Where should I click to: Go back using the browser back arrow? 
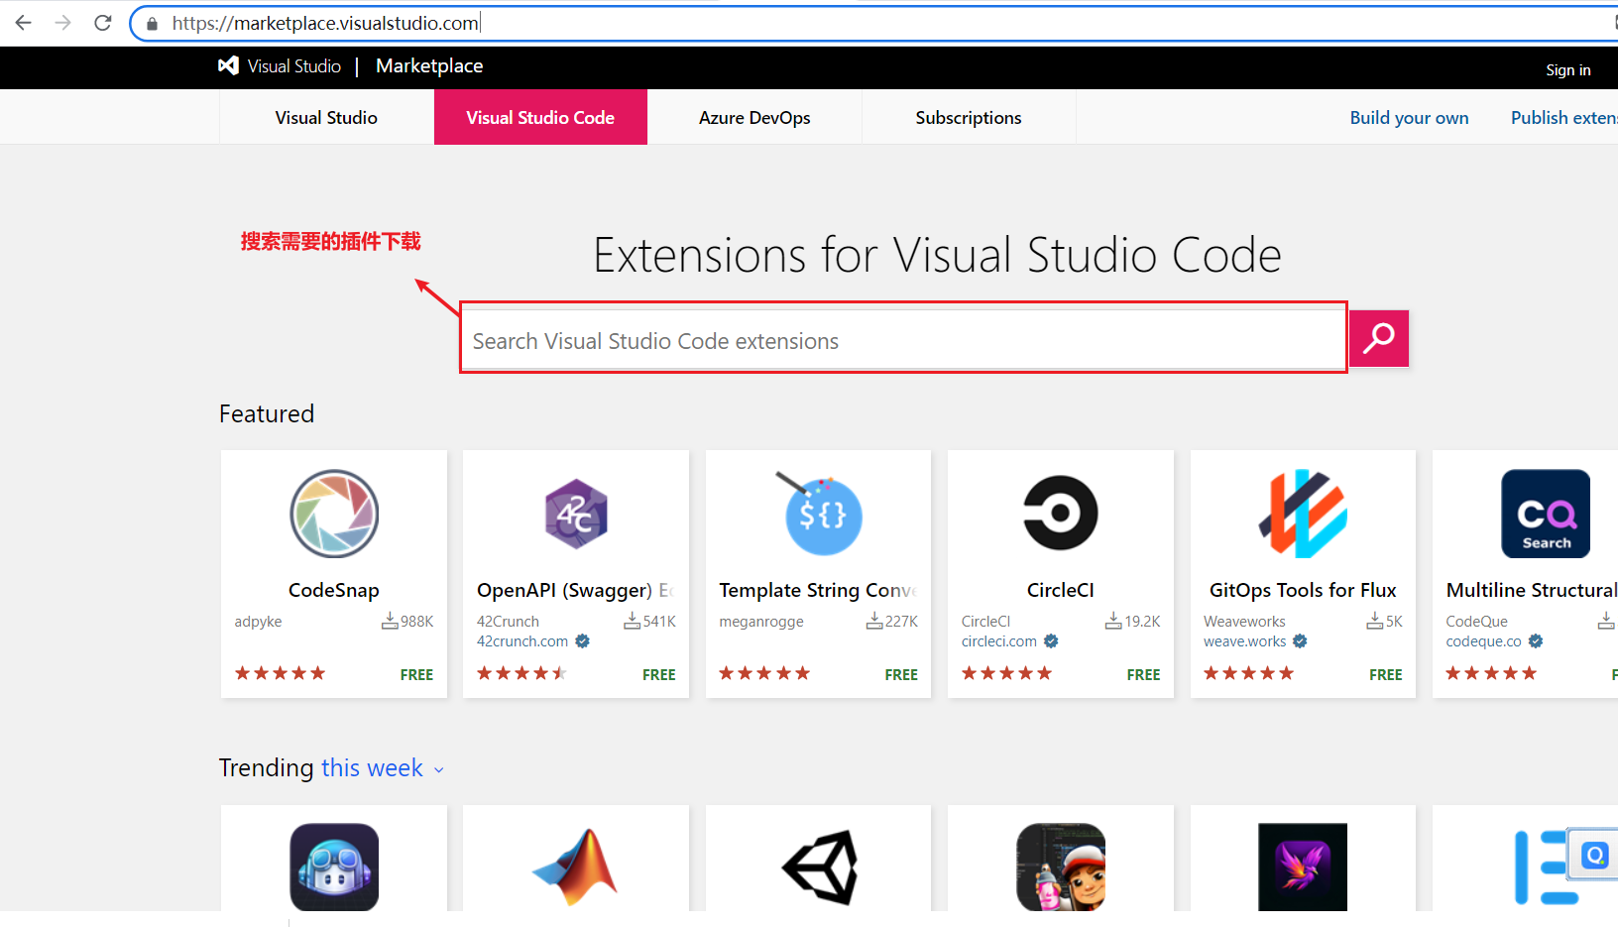click(24, 23)
